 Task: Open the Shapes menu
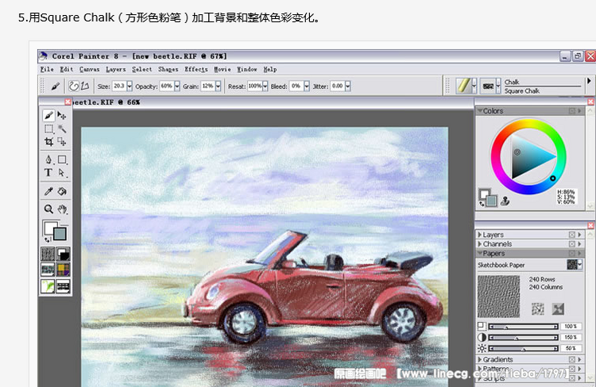[168, 69]
